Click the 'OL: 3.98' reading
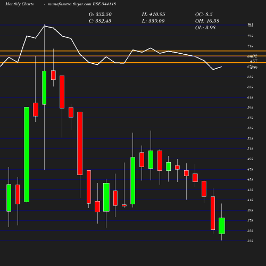The image size is (266, 266). point(205,28)
